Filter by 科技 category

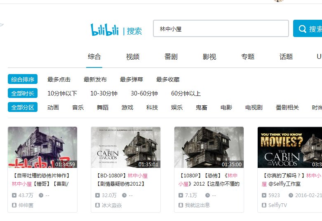152,107
